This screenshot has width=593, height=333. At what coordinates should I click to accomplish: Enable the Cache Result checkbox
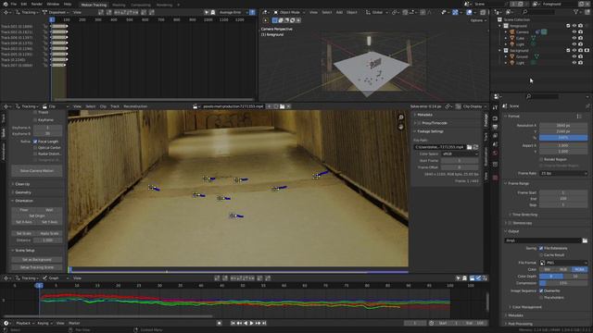[x=541, y=255]
